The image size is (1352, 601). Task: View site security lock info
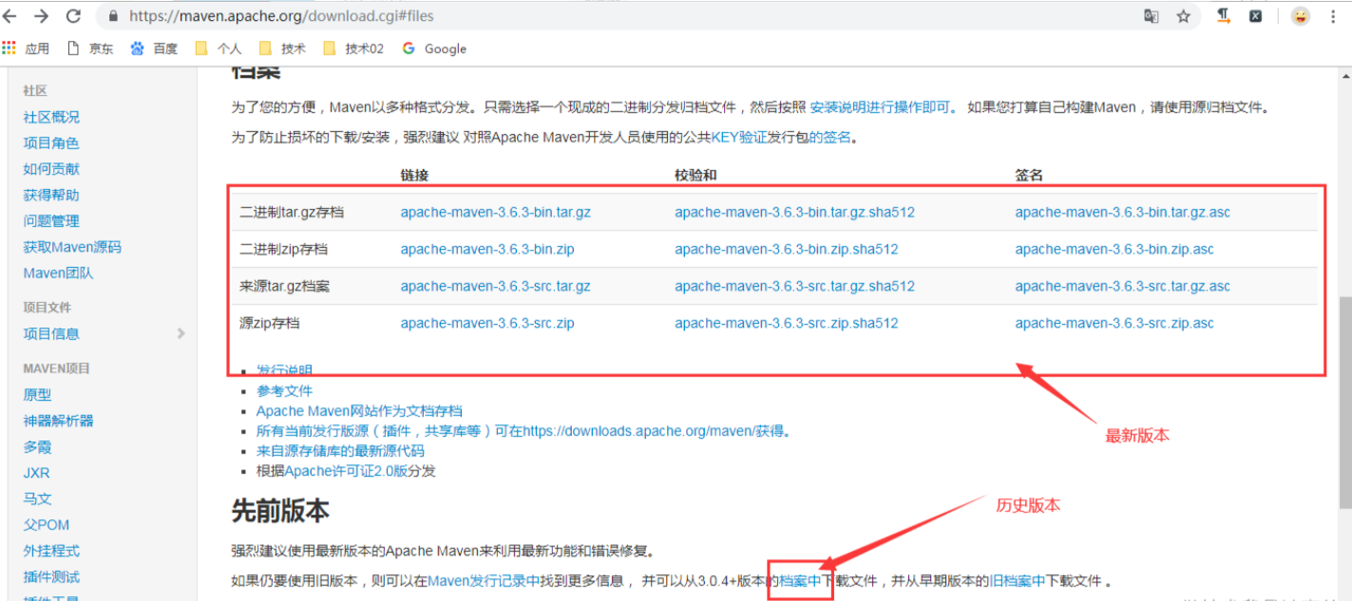114,16
